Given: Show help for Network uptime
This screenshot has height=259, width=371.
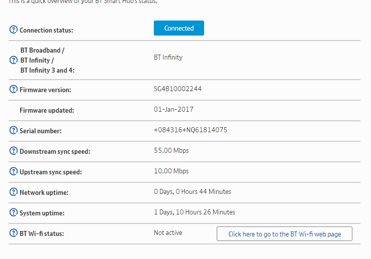Looking at the screenshot, I should 14,192.
